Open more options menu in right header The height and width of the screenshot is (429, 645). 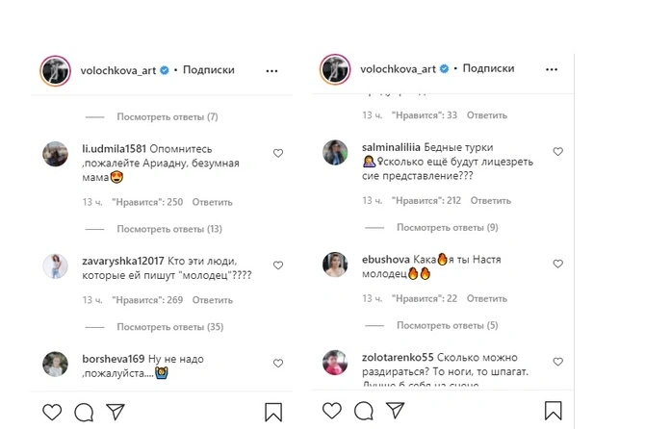552,70
